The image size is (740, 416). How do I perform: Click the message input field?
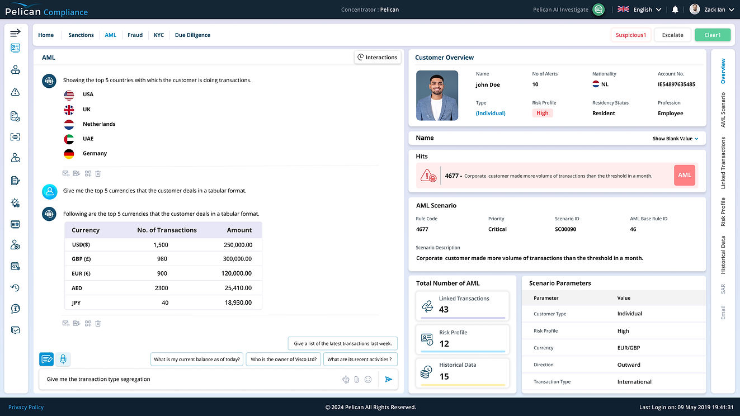pyautogui.click(x=190, y=379)
